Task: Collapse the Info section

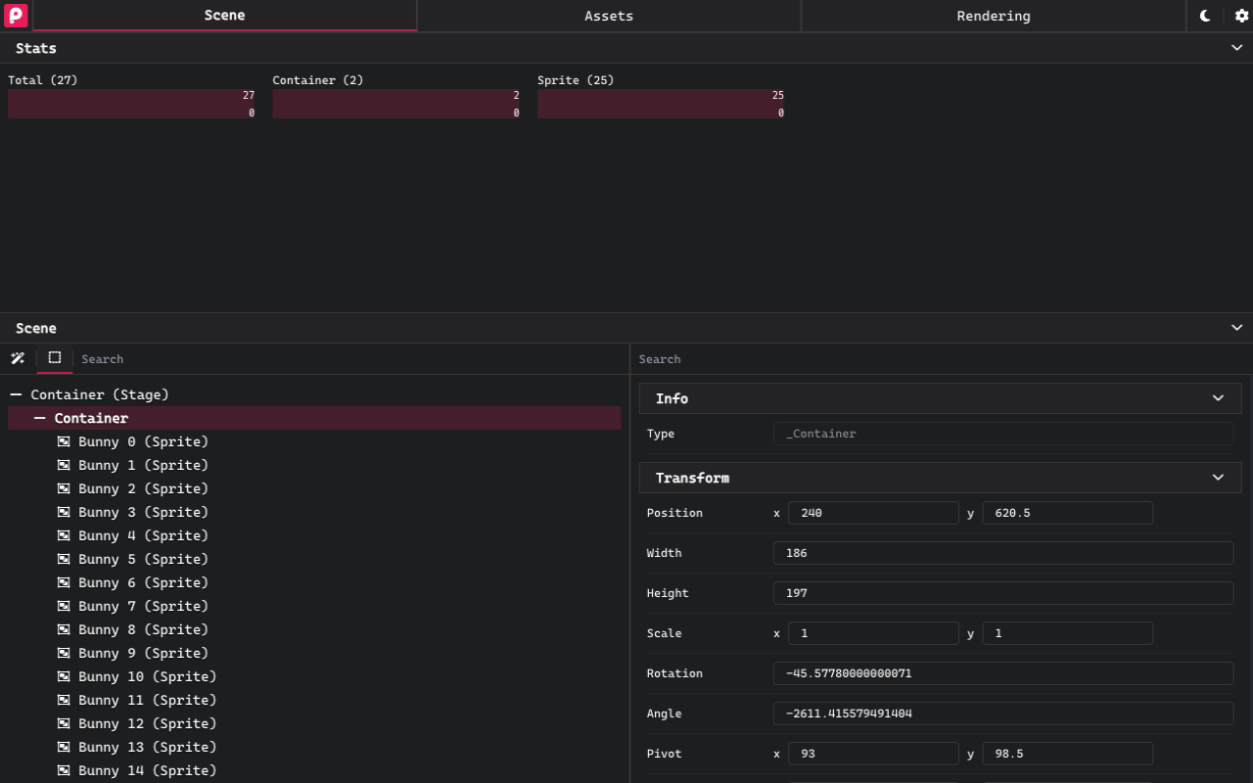Action: (1218, 398)
